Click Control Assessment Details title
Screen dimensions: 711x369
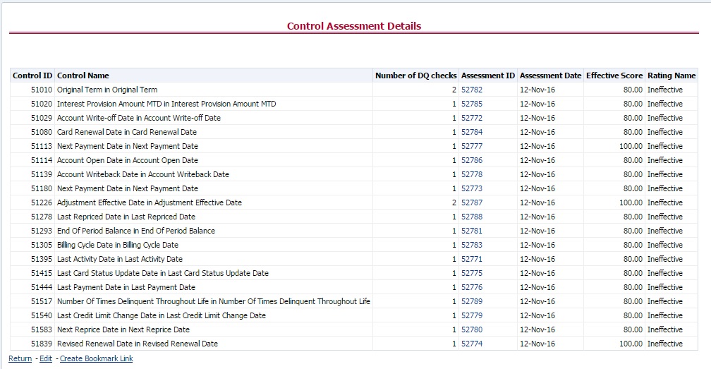pyautogui.click(x=354, y=26)
